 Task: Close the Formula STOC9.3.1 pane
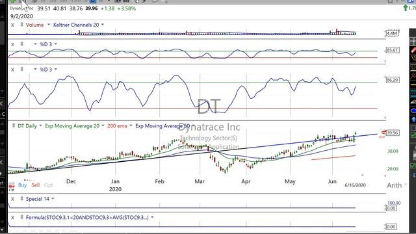pyautogui.click(x=12, y=218)
